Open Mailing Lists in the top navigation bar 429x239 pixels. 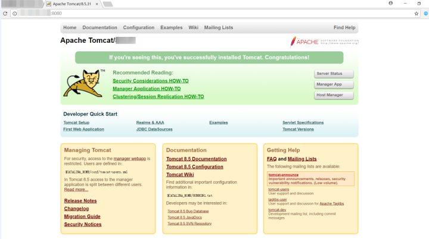[219, 27]
